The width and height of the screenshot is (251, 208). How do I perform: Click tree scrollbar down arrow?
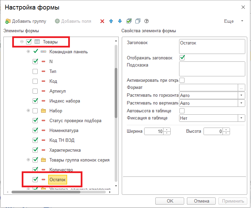116,186
